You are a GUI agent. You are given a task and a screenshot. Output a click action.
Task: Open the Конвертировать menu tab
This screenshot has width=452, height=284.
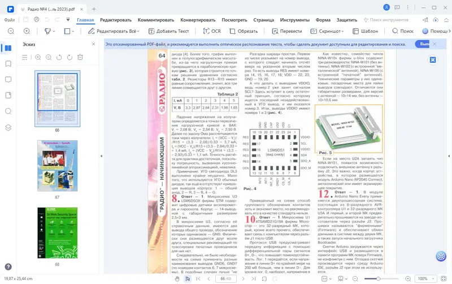tap(198, 20)
